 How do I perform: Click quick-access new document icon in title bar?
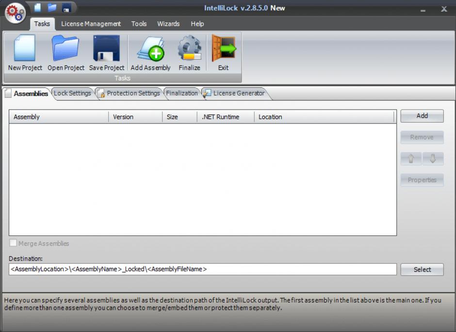pos(37,8)
